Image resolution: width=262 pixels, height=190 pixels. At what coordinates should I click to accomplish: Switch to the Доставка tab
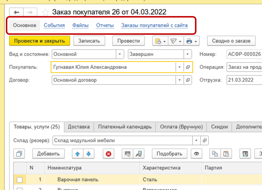pos(79,127)
